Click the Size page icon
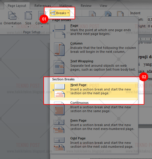The width and height of the screenshot is (152, 159). pos(28,15)
